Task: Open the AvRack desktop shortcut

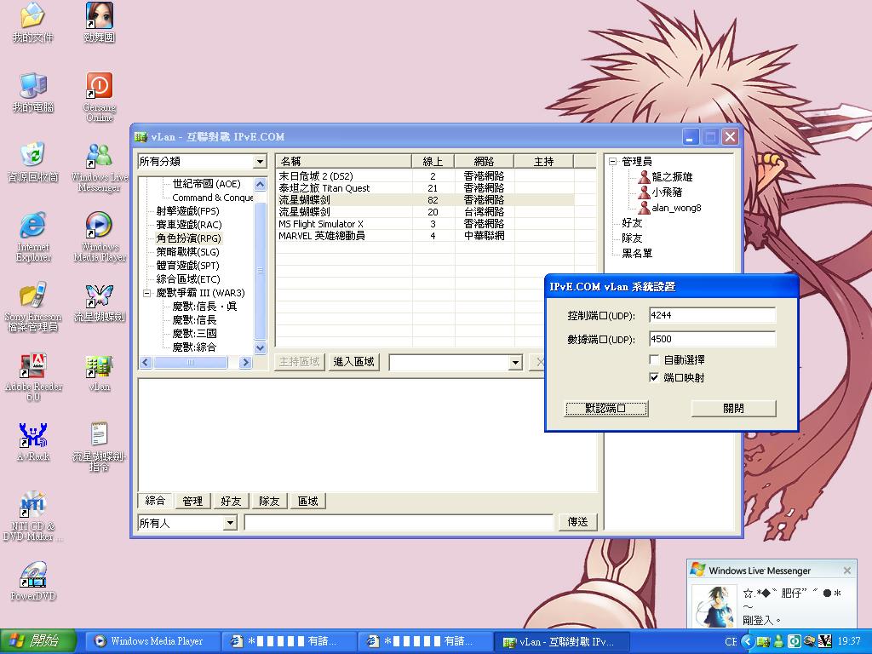Action: [x=33, y=443]
